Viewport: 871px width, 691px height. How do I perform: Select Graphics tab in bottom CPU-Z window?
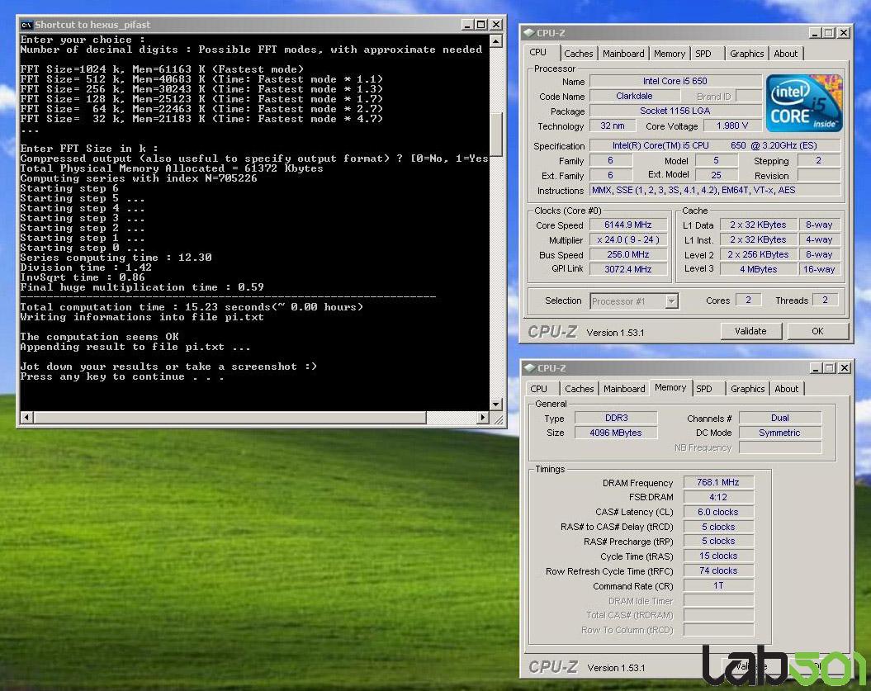click(x=748, y=389)
